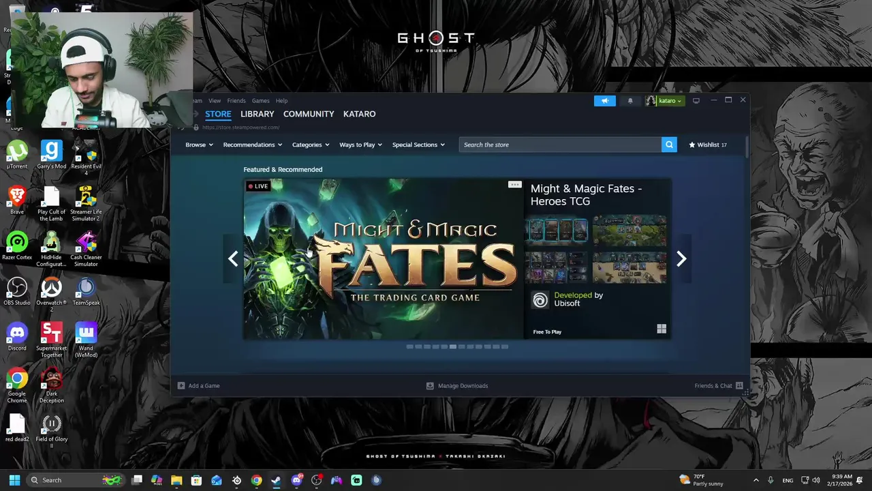Toggle the microphone tray icon

(x=770, y=480)
